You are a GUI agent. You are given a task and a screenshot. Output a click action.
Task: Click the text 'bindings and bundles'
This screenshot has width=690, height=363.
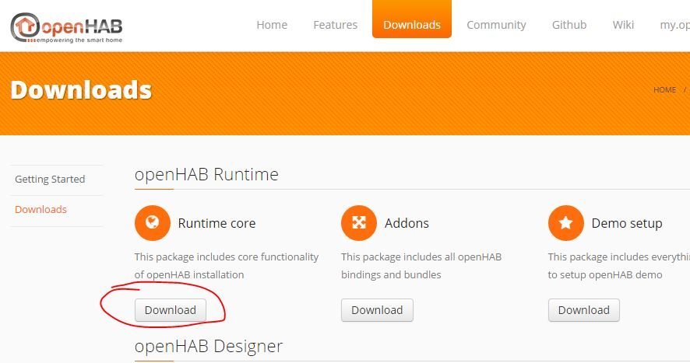click(x=391, y=275)
